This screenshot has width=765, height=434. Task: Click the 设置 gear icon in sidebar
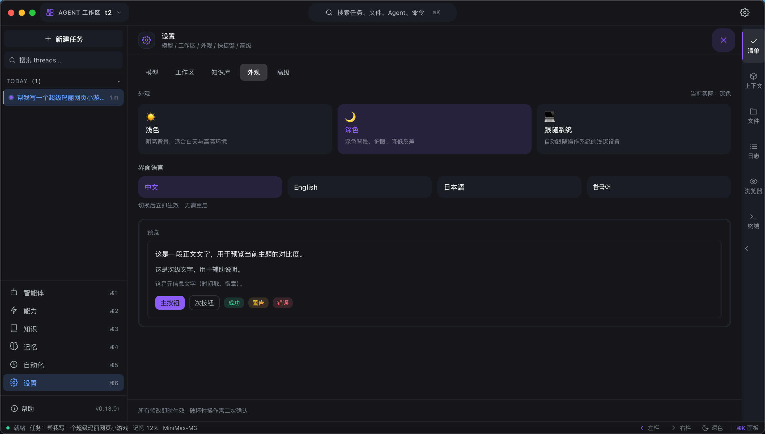coord(14,383)
